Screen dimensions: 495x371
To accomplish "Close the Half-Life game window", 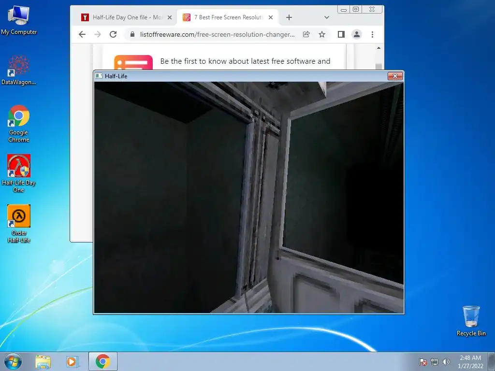I will point(395,76).
